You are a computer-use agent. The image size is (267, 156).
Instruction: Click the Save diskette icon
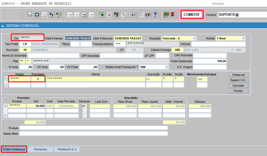tap(30, 15)
